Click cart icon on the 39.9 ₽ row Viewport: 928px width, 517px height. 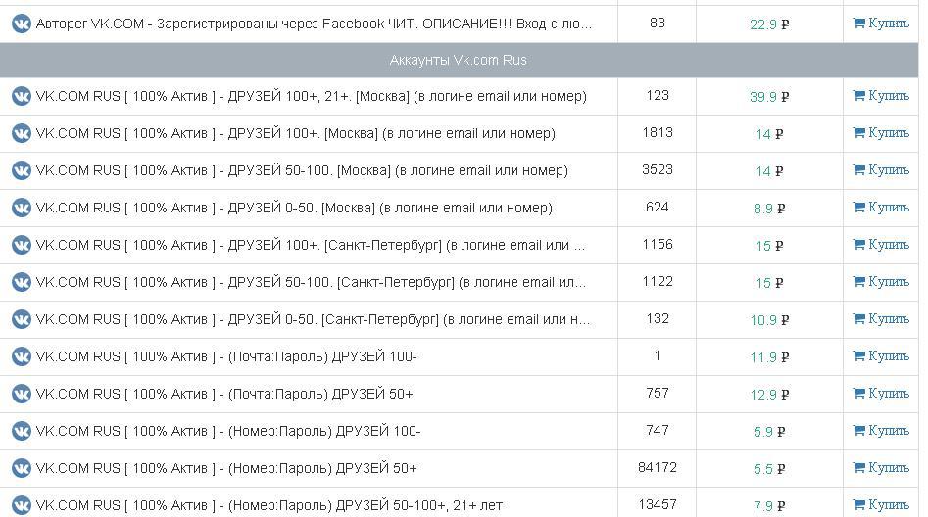click(858, 96)
